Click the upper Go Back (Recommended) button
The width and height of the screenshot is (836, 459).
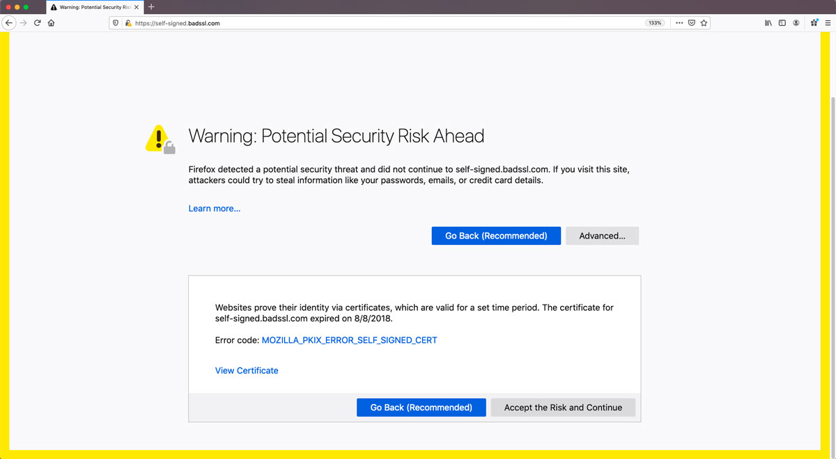(x=496, y=236)
